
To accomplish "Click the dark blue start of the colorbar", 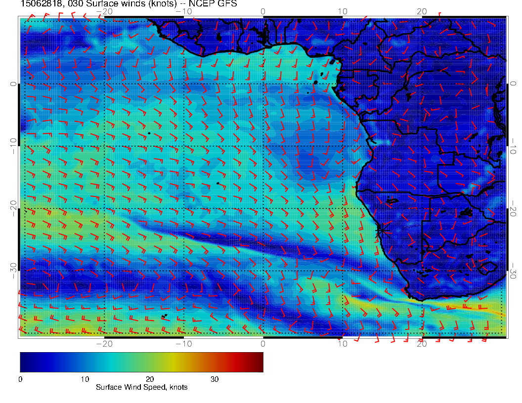I will point(23,362).
